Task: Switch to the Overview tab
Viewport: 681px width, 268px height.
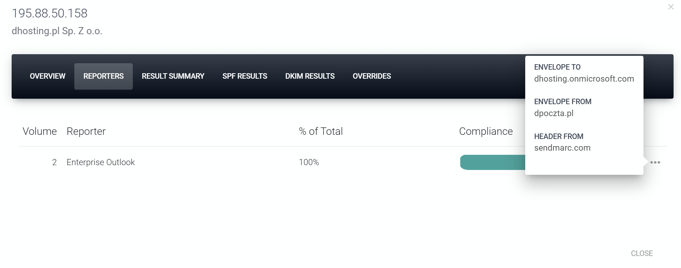Action: click(x=48, y=76)
